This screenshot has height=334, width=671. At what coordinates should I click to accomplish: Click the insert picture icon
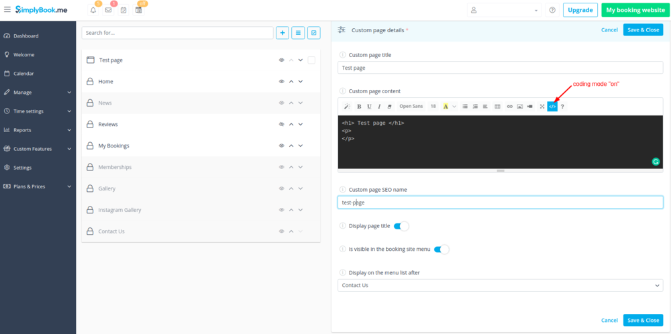(520, 106)
